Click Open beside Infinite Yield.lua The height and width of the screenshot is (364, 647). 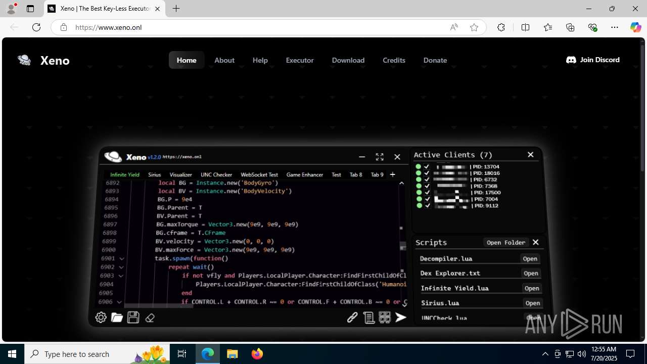[x=532, y=288]
